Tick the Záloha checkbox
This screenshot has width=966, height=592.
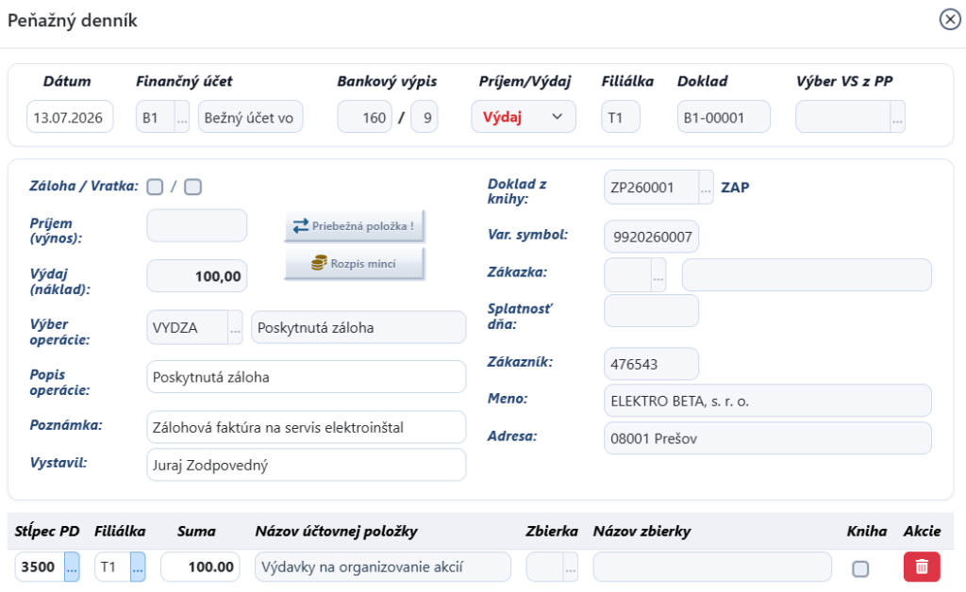pyautogui.click(x=156, y=187)
